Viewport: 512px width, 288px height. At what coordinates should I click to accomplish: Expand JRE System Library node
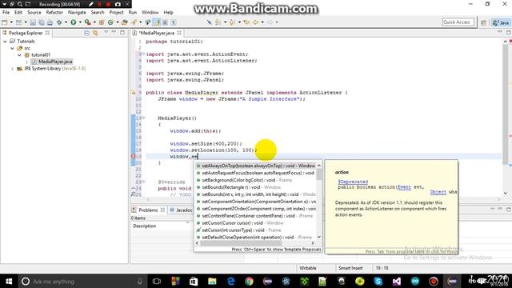(13, 69)
